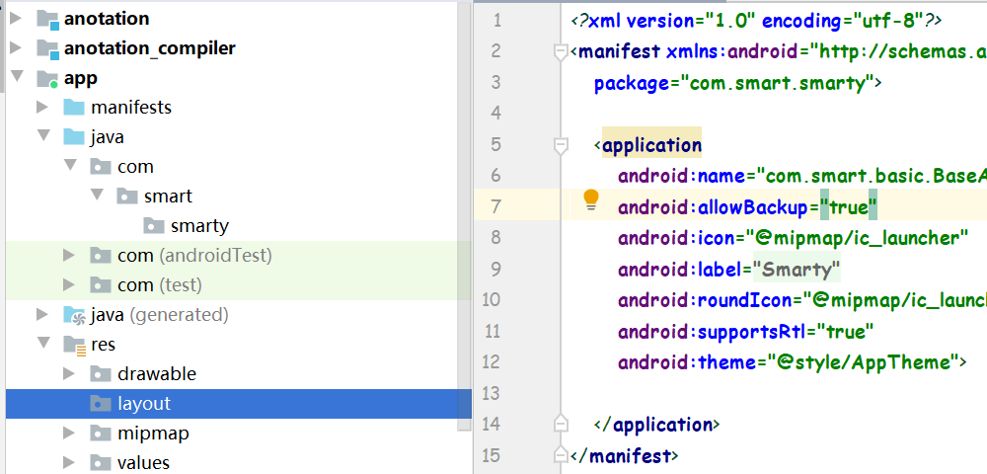Select com (androidTest) label

coord(194,255)
